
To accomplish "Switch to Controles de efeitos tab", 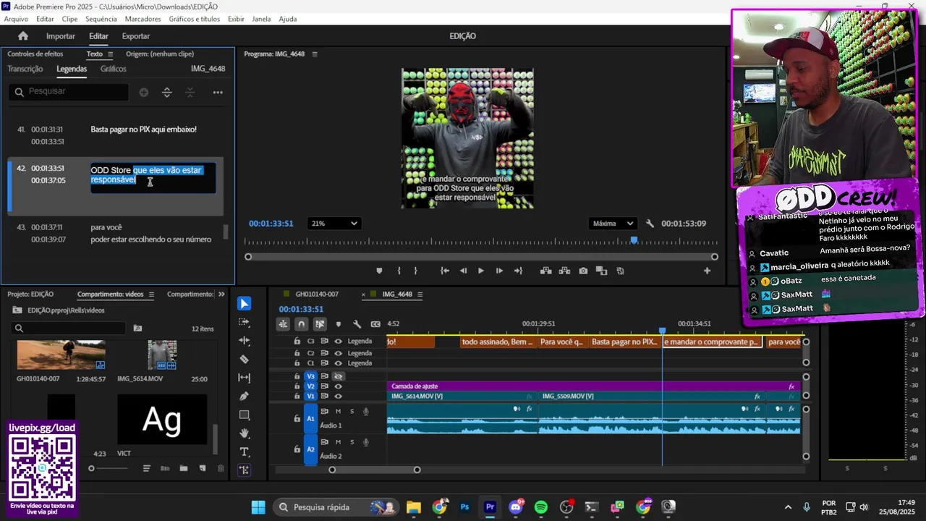I will pos(35,54).
